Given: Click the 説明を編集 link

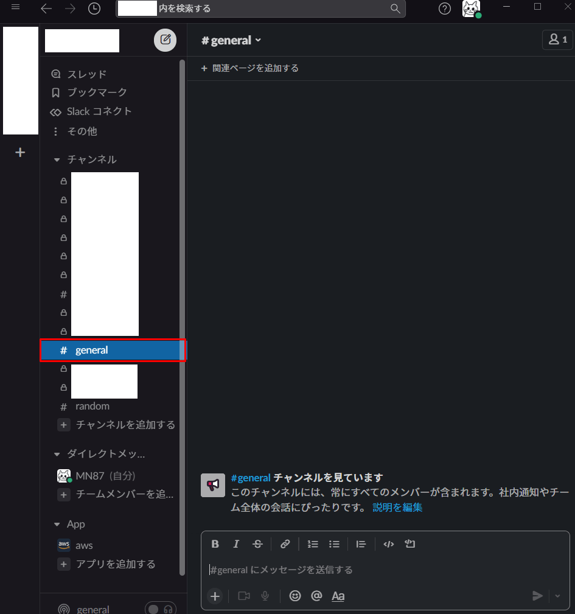Looking at the screenshot, I should [397, 508].
